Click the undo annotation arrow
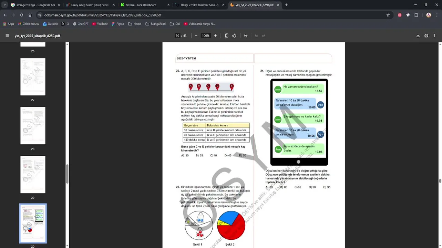 click(256, 35)
